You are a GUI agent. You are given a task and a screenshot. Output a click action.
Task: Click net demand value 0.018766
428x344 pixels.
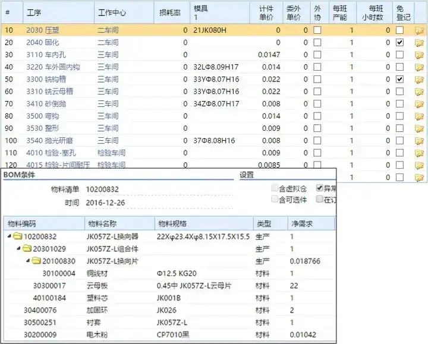click(305, 261)
